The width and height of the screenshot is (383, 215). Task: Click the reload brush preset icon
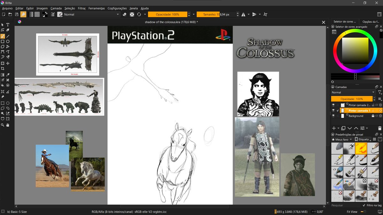tap(139, 14)
